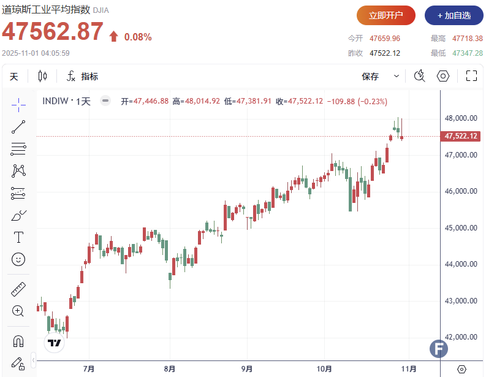Choose the brush drawing tool
This screenshot has height=377, width=486.
18,215
